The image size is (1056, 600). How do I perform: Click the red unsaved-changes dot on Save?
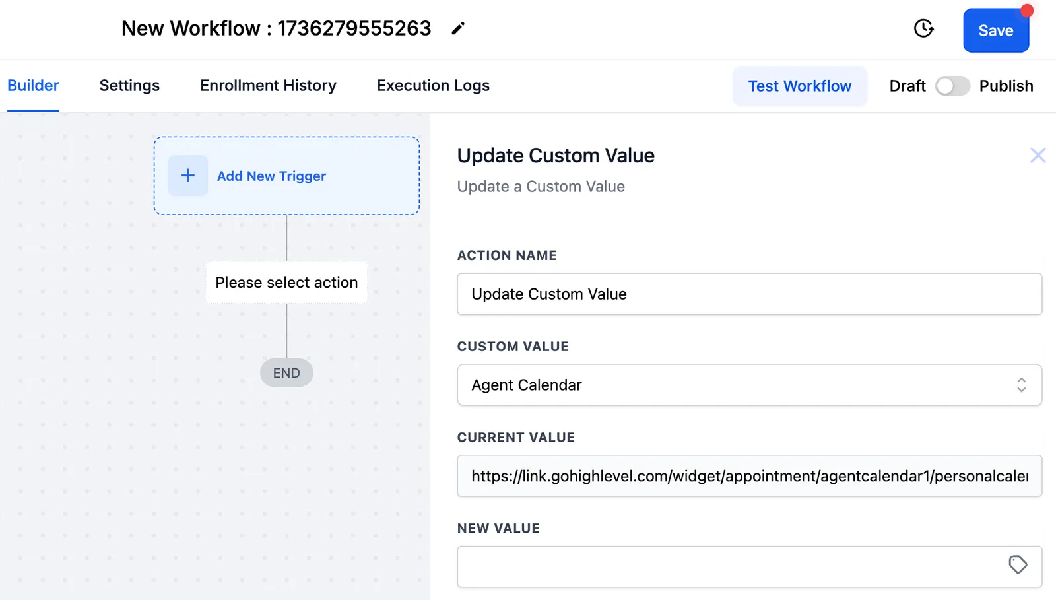[1026, 11]
